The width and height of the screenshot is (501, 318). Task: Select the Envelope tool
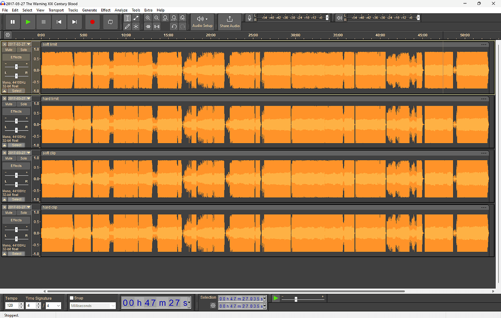[136, 17]
